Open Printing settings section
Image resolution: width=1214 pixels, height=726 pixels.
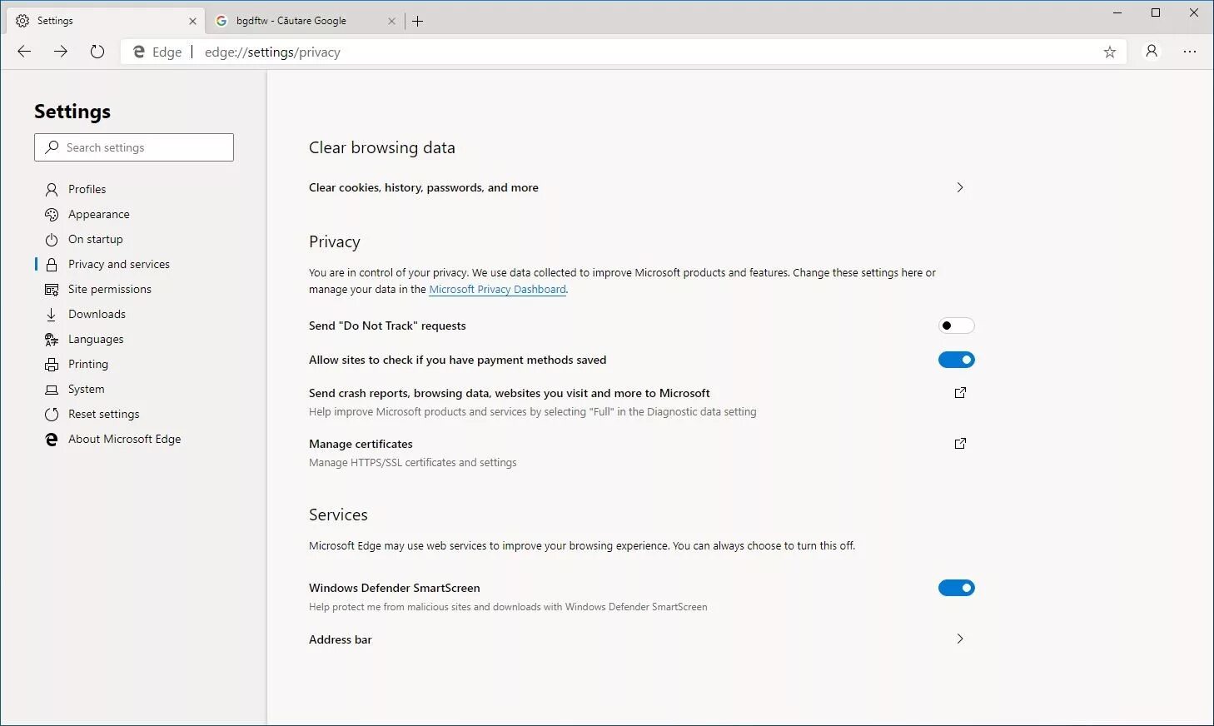coord(88,364)
